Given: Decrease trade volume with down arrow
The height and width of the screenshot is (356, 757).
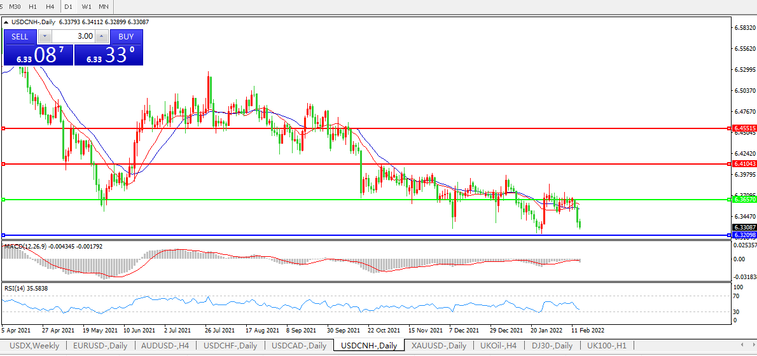Looking at the screenshot, I should 45,37.
